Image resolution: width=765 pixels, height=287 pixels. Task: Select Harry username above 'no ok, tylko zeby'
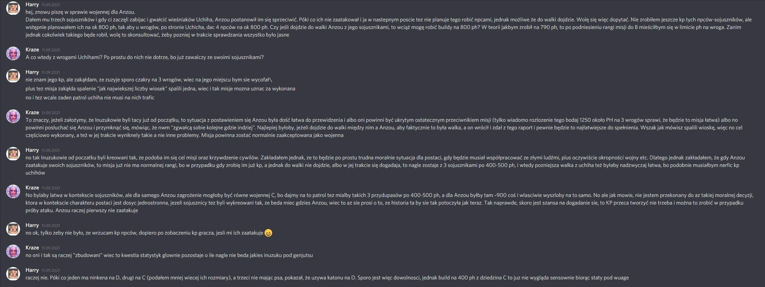pos(32,225)
